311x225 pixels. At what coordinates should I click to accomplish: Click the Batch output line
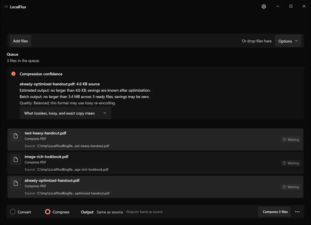coord(84,97)
